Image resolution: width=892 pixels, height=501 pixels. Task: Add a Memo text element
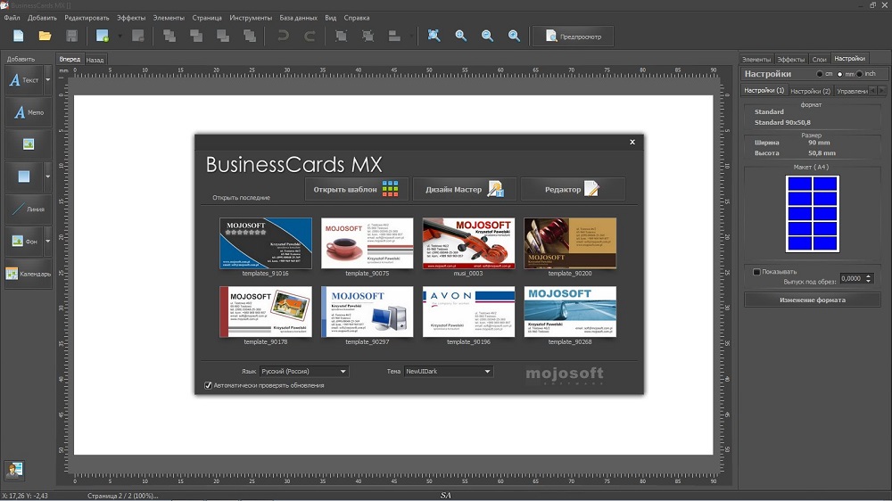(29, 112)
